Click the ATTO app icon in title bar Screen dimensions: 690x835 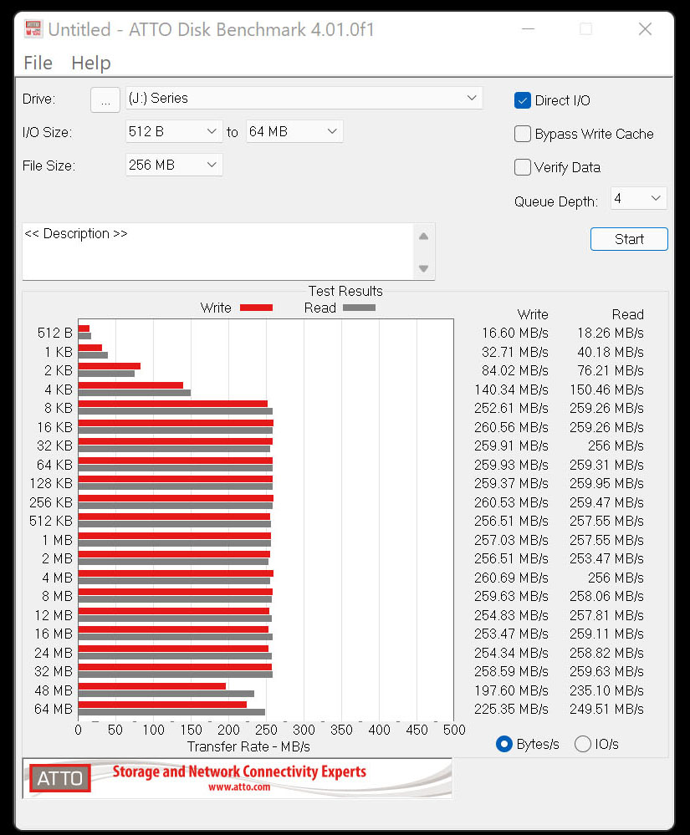[33, 29]
